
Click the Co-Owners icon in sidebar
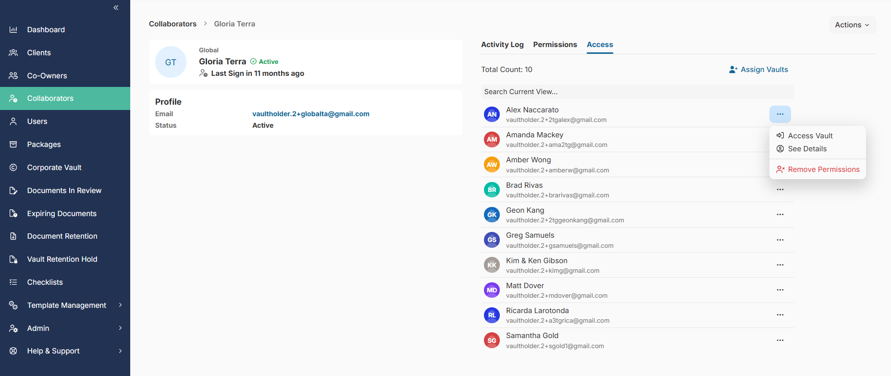coord(13,76)
